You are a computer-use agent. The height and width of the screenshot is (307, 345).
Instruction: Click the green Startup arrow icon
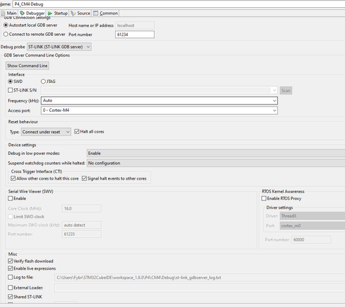[50, 14]
